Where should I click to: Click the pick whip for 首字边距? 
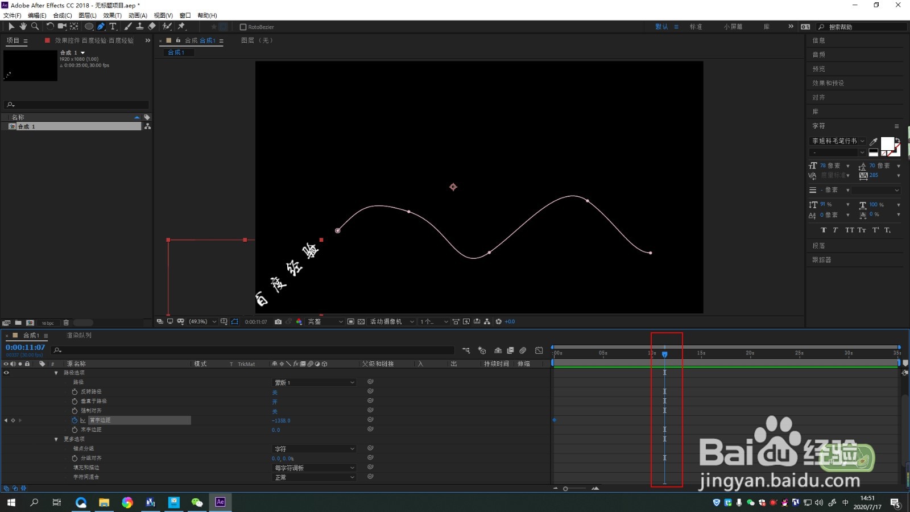(370, 420)
